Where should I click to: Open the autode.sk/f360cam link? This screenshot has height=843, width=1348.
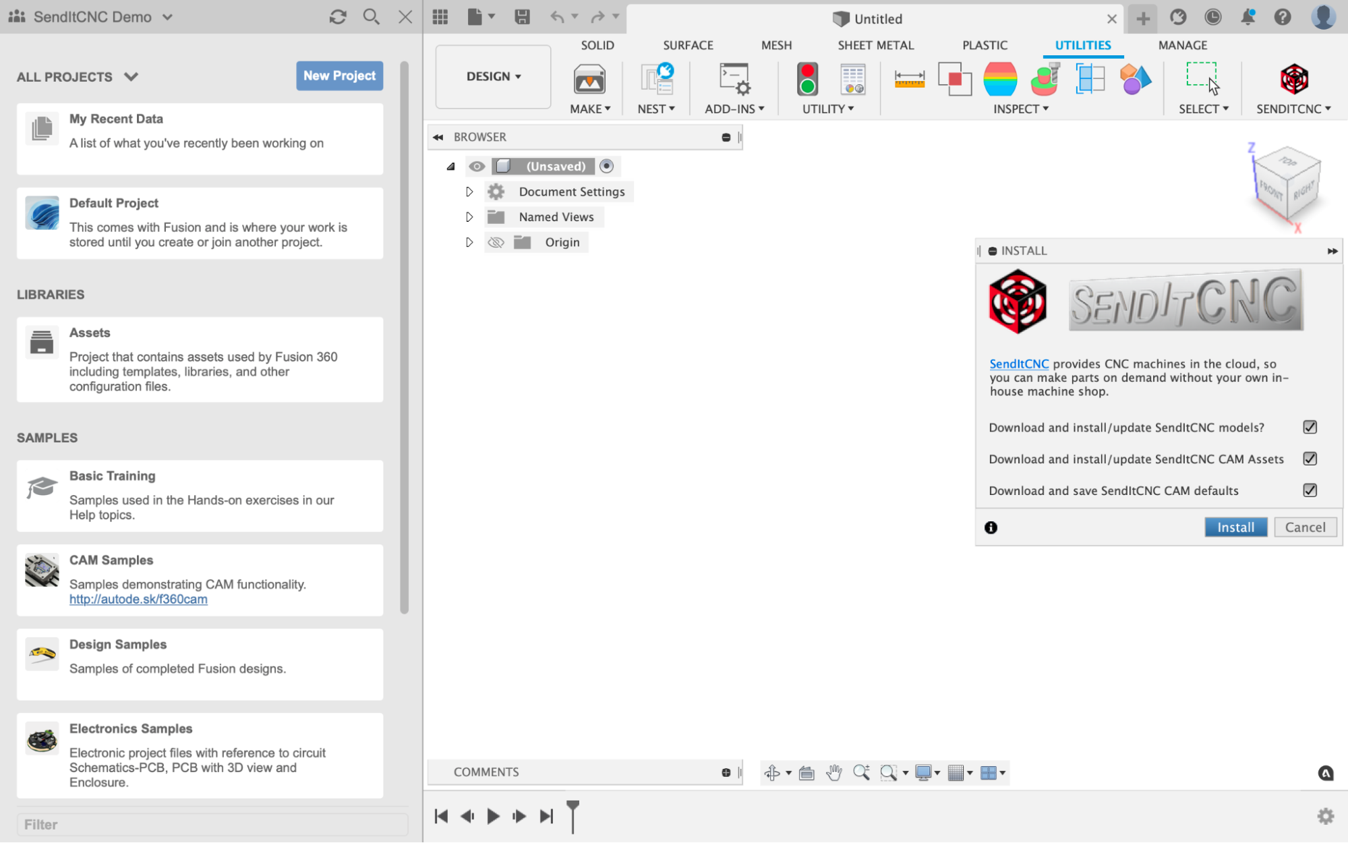(138, 600)
